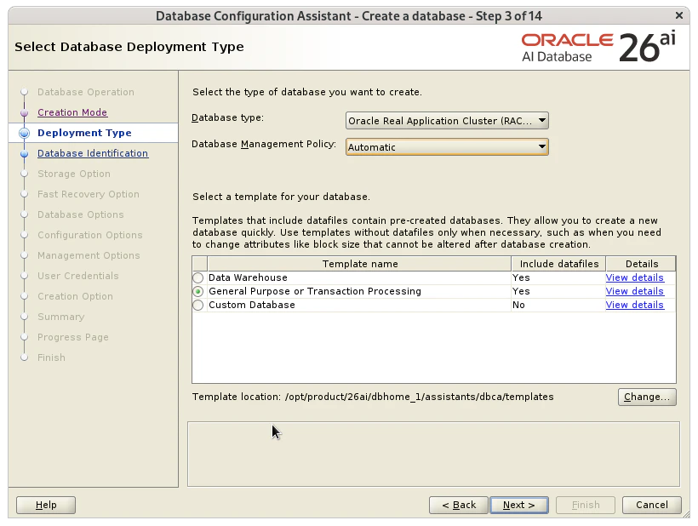Close the Database Configuration Assistant window

point(679,15)
